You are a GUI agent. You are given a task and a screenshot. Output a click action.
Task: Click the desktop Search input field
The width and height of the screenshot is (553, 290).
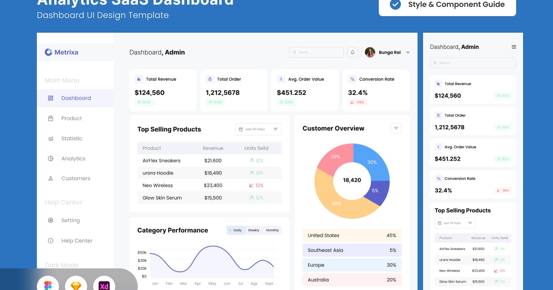(x=316, y=52)
